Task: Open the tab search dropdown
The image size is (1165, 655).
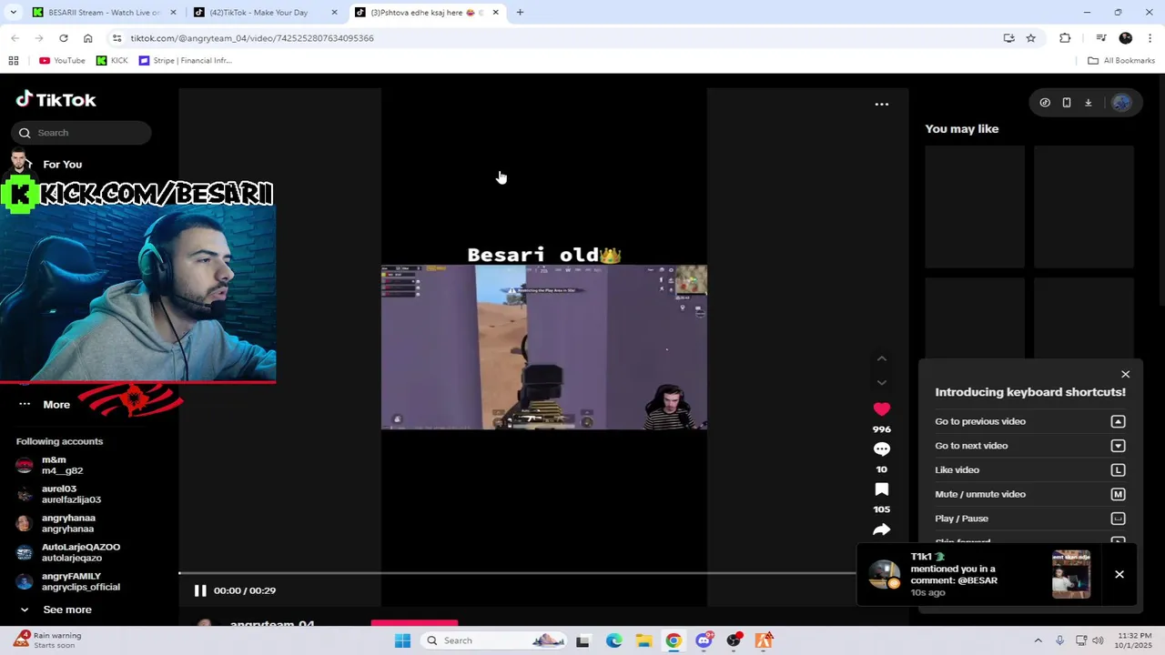Action: point(13,12)
